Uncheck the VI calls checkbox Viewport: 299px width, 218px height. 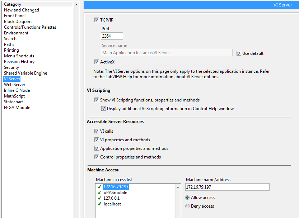coord(97,131)
